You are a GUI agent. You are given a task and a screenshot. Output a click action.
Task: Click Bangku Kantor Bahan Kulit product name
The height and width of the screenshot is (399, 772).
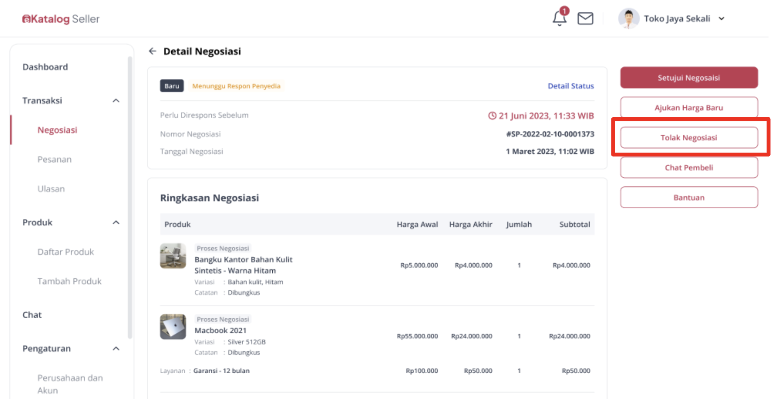click(243, 265)
